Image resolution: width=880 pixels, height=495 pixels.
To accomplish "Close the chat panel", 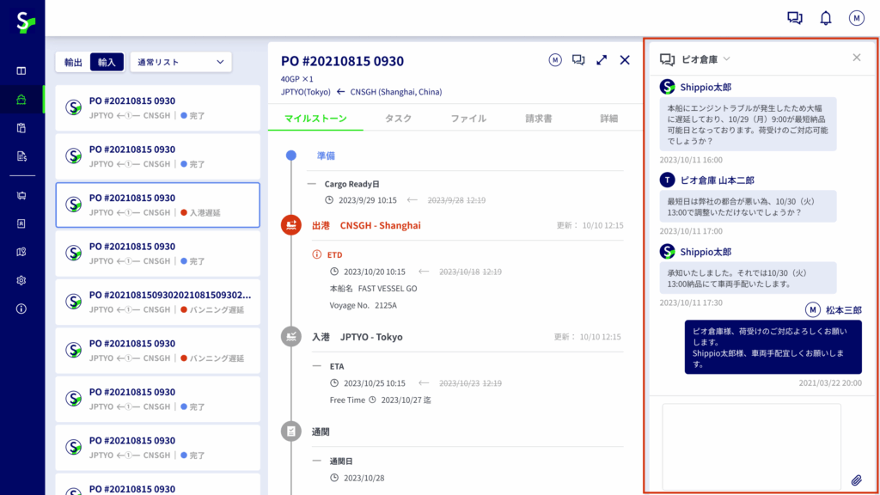I will coord(856,58).
